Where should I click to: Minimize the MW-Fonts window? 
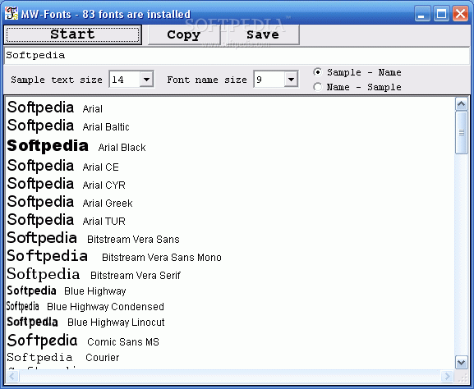coord(422,14)
